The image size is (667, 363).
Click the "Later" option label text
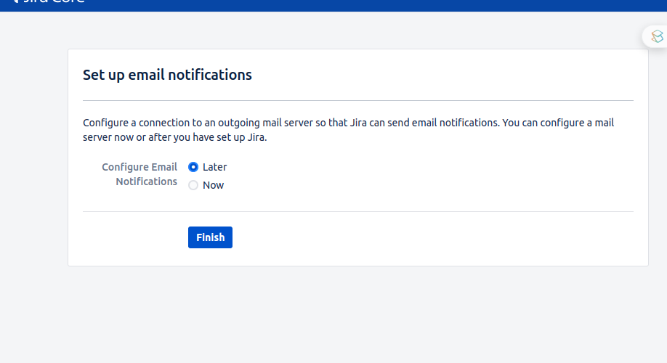click(215, 167)
